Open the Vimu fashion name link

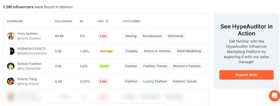tap(27, 34)
